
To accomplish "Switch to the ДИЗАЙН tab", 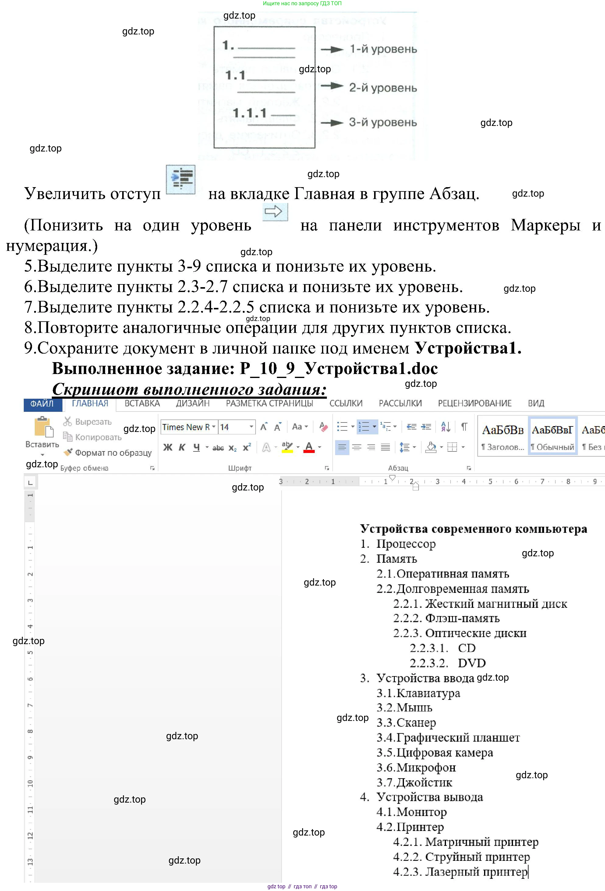I will pos(193,404).
